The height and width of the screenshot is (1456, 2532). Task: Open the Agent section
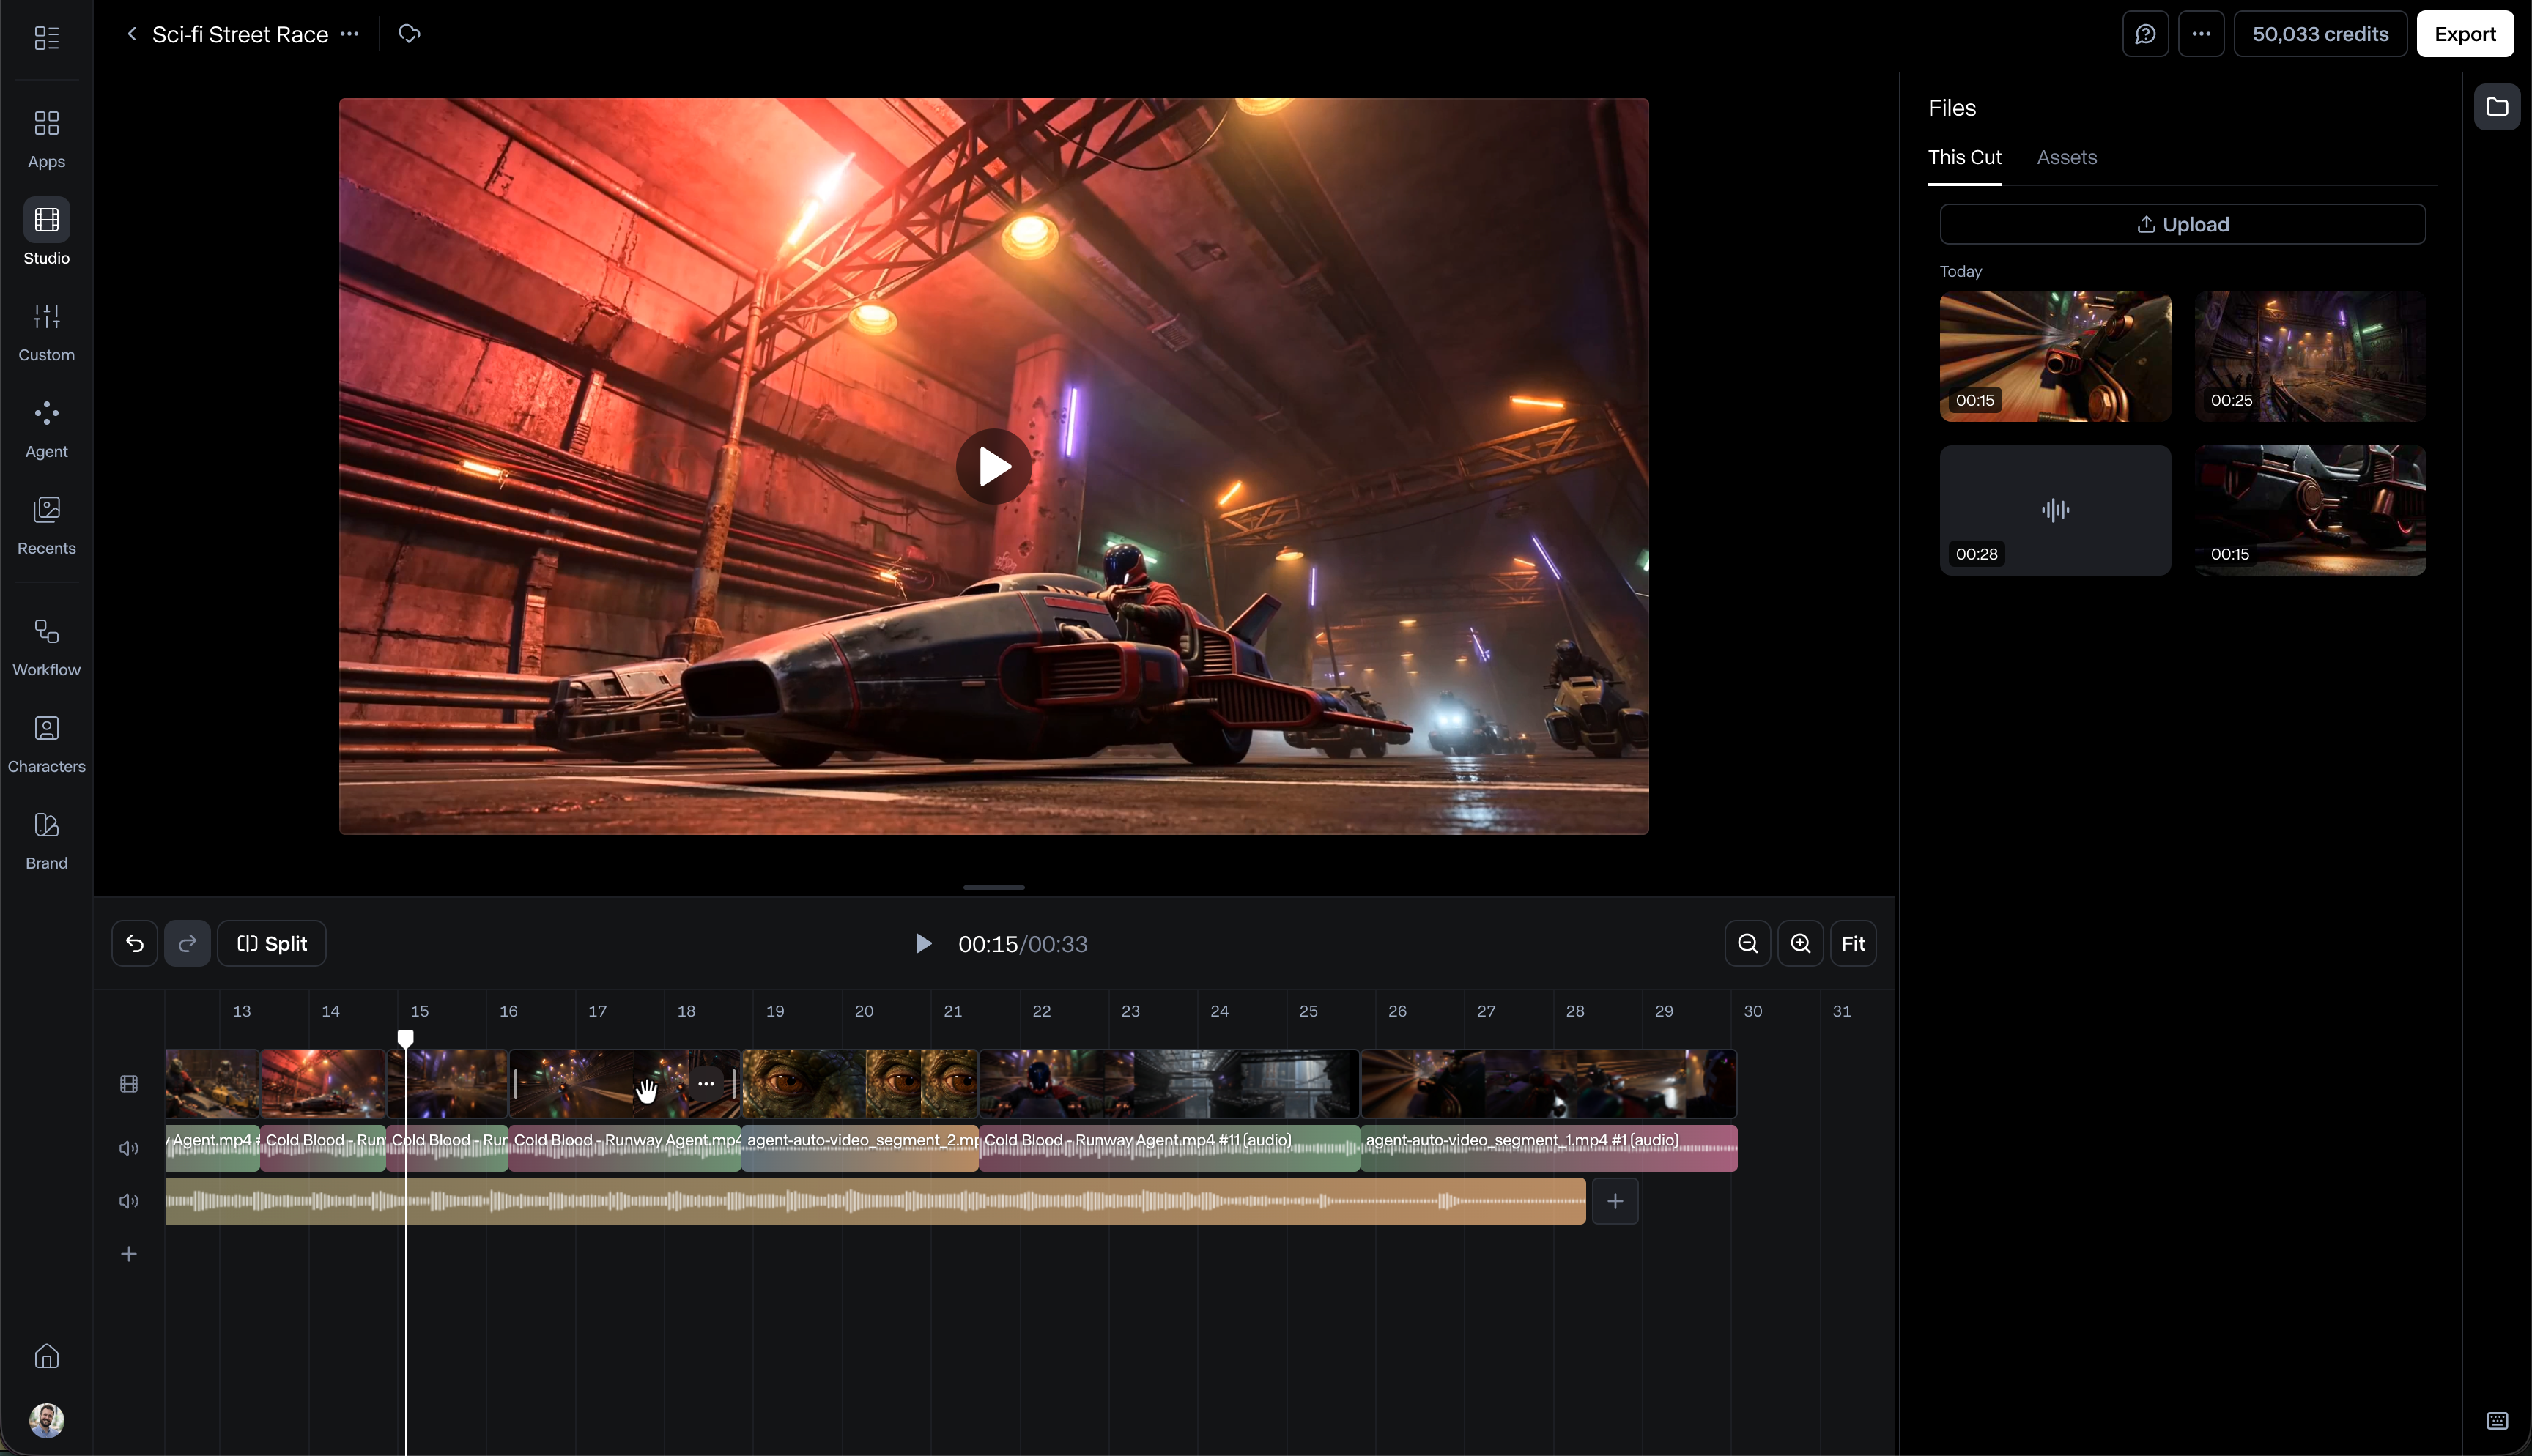[x=46, y=430]
